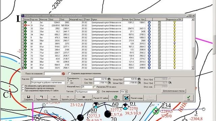Click the Масштаб (тыс.) input field
This screenshot has width=216, height=121.
87,87
